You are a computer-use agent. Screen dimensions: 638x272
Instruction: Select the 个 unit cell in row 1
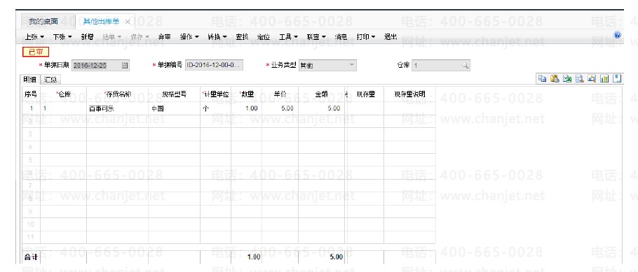point(216,108)
